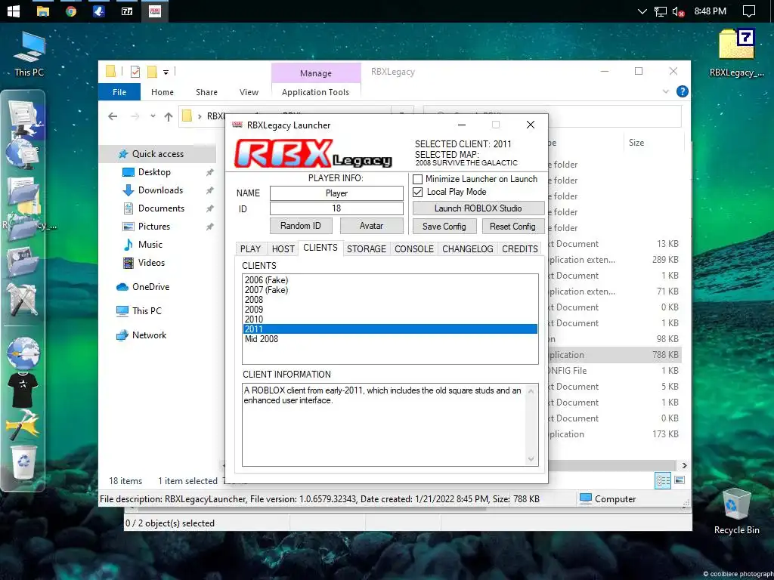The width and height of the screenshot is (774, 580).
Task: Click the black t-shirt dock icon
Action: 23,390
